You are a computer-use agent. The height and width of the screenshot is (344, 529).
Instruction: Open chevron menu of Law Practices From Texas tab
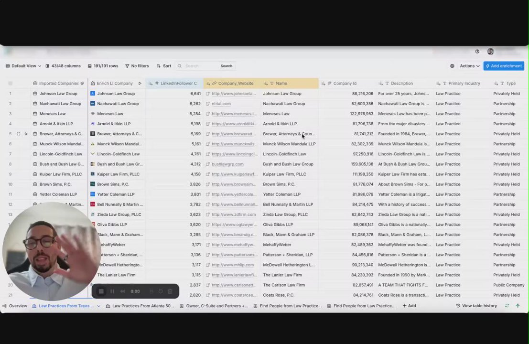point(98,306)
